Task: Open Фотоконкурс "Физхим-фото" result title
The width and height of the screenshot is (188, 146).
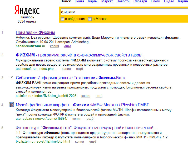Action: click(86, 128)
